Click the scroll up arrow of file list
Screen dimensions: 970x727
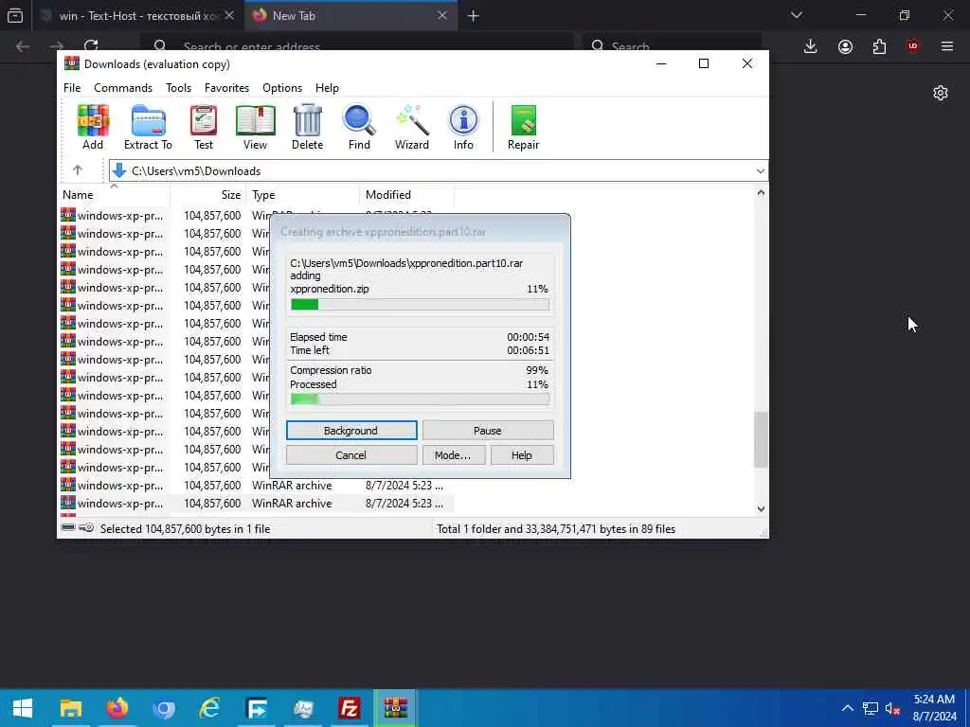tap(761, 192)
